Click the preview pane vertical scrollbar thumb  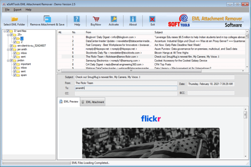pos(245,115)
